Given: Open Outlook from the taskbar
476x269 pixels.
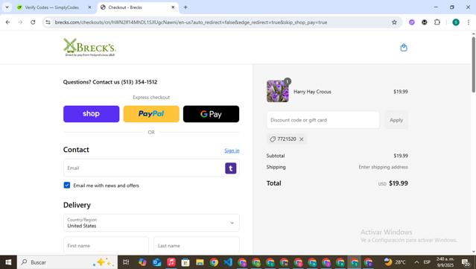Looking at the screenshot, I should coord(156,262).
